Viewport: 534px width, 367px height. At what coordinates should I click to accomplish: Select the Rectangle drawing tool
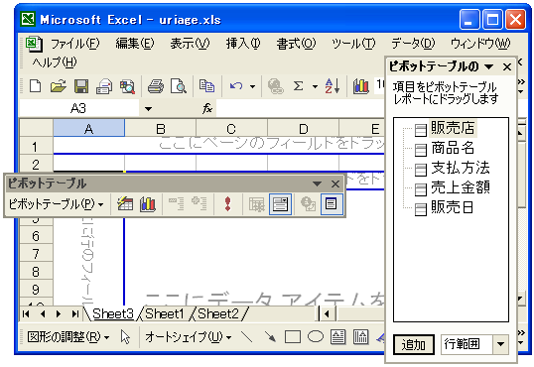[293, 337]
